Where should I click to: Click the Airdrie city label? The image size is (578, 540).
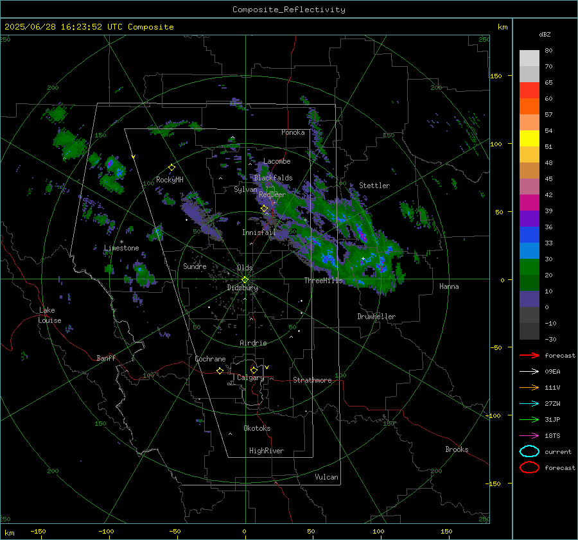(253, 343)
